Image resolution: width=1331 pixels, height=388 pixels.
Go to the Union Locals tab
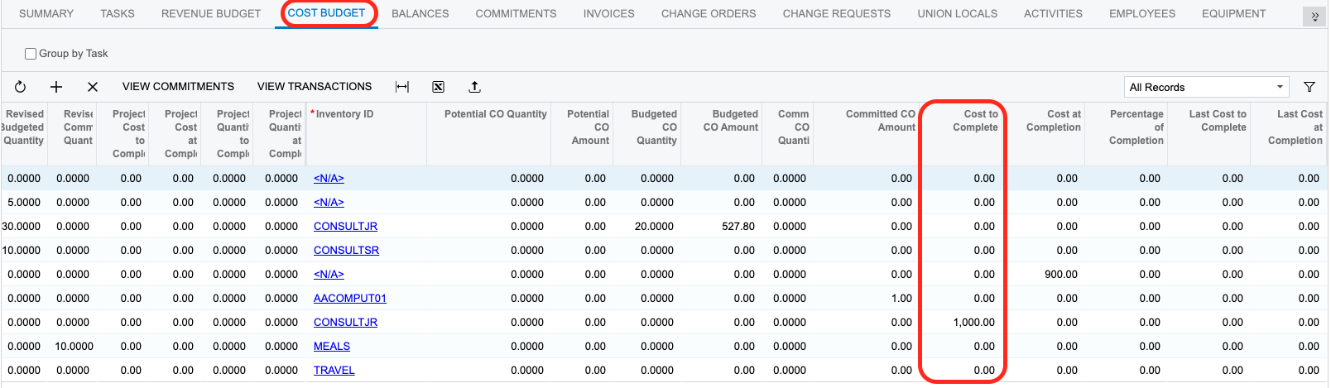(x=957, y=14)
